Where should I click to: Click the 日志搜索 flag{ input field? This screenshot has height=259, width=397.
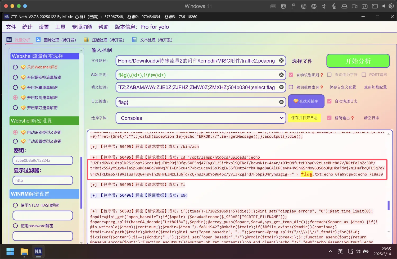(201, 102)
